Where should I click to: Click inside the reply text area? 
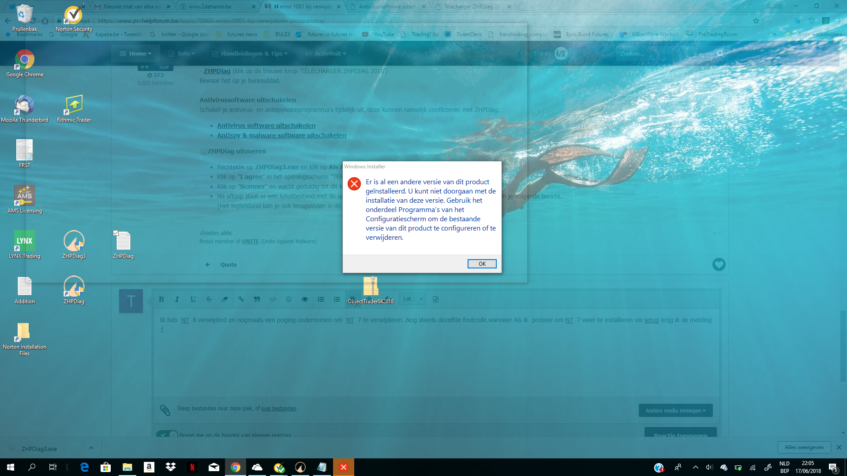[436, 357]
